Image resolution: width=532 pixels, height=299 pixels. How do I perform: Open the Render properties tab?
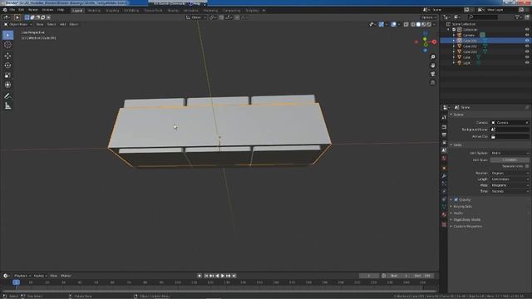444,127
